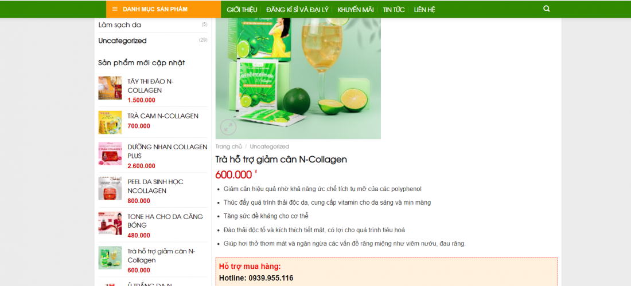Viewport: 631px width, 286px height.
Task: Click the image zoom expand icon
Action: [228, 128]
